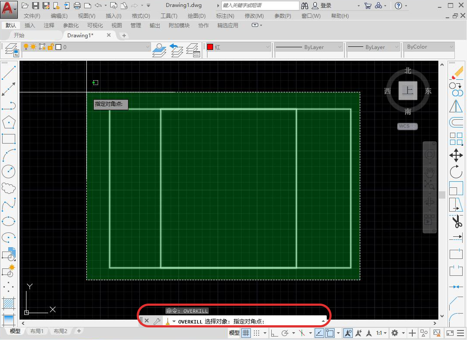Click the 北 direction on the ViewCube compass
467x340 pixels.
[x=408, y=71]
